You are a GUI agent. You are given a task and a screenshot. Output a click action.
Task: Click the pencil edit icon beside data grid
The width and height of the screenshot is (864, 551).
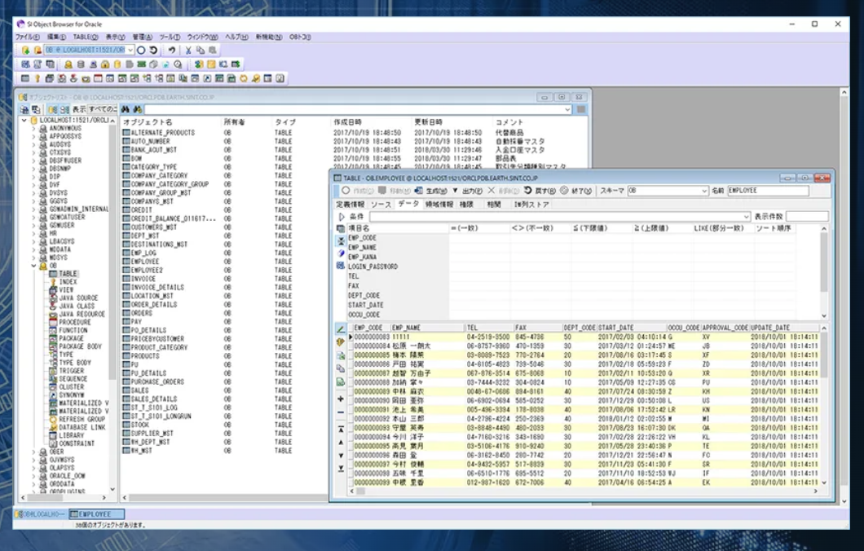[x=341, y=328]
